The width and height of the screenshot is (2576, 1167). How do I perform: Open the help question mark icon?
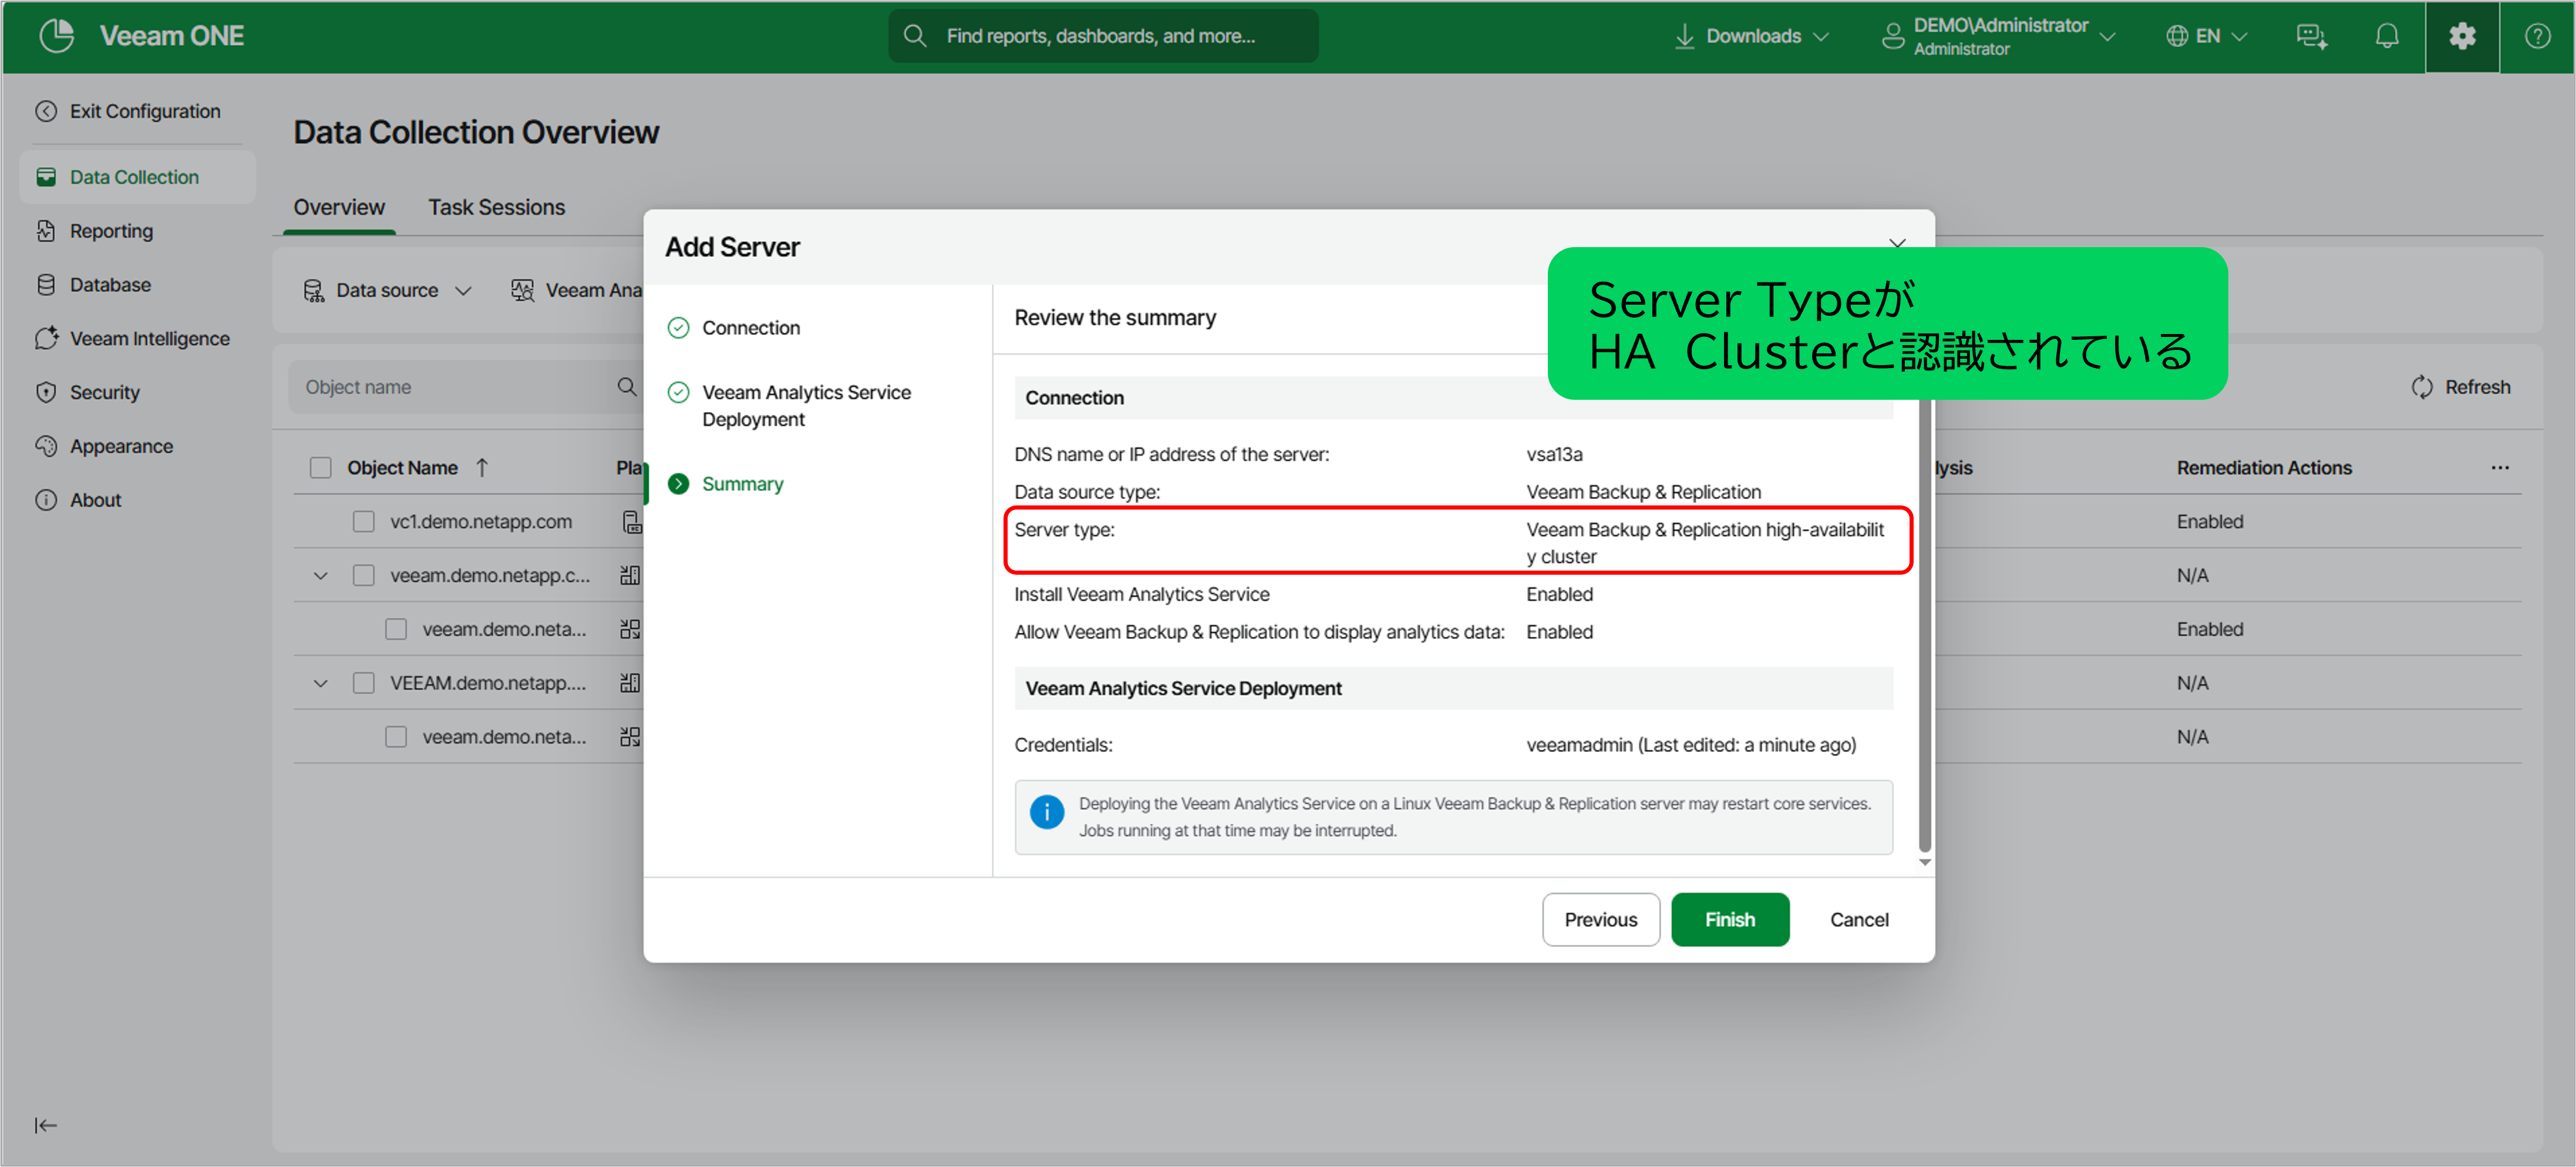(2537, 36)
